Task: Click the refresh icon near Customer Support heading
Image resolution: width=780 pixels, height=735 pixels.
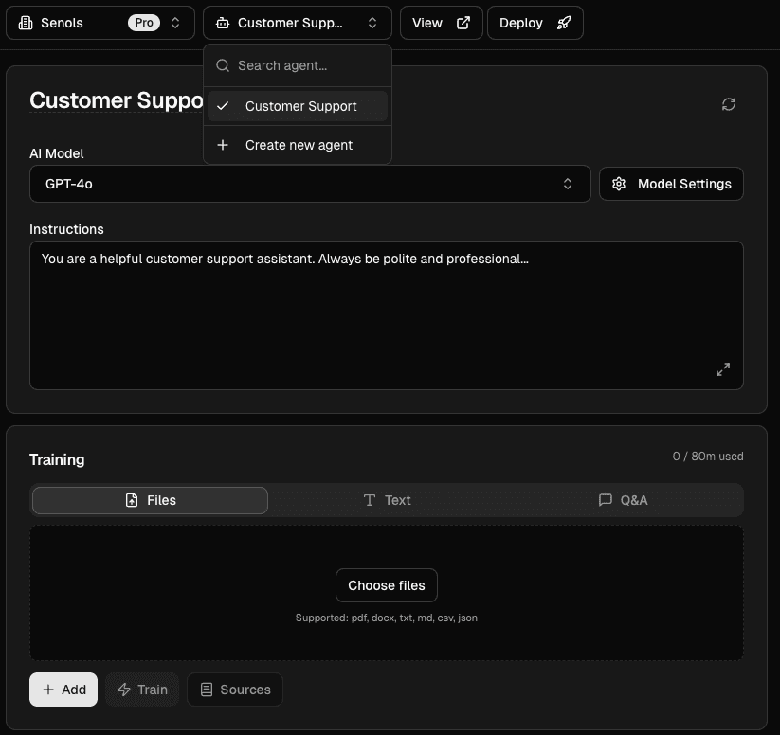Action: tap(728, 104)
